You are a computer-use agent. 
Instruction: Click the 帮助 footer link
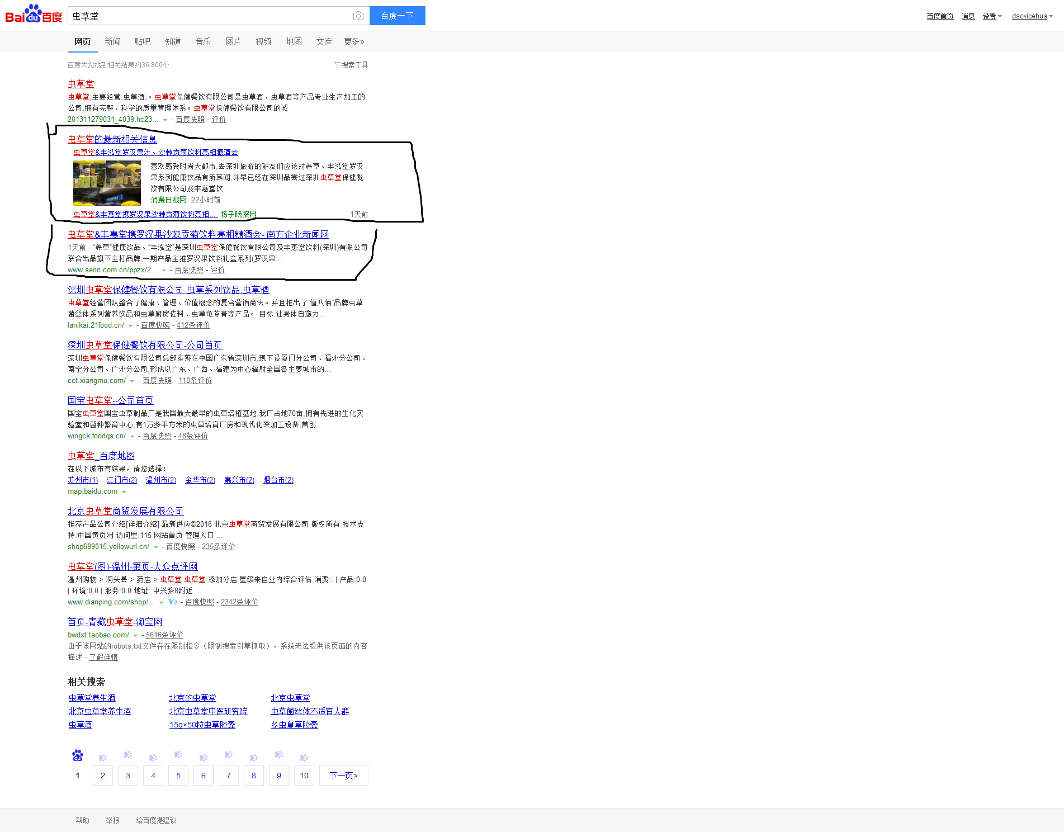(83, 820)
